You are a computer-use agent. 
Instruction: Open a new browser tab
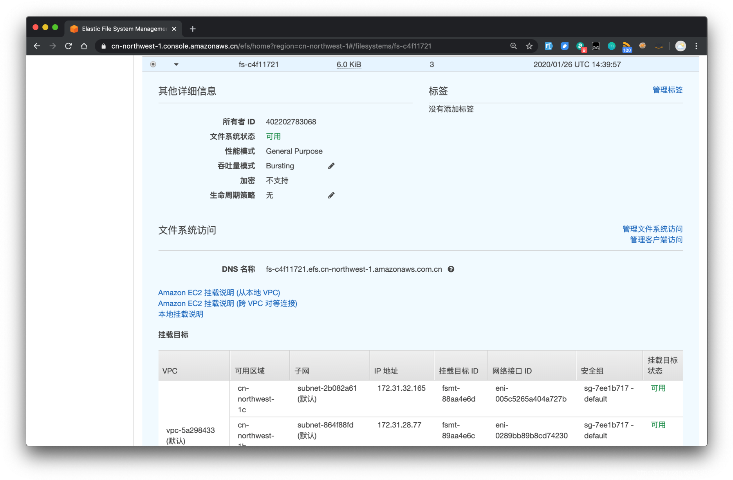coord(192,29)
